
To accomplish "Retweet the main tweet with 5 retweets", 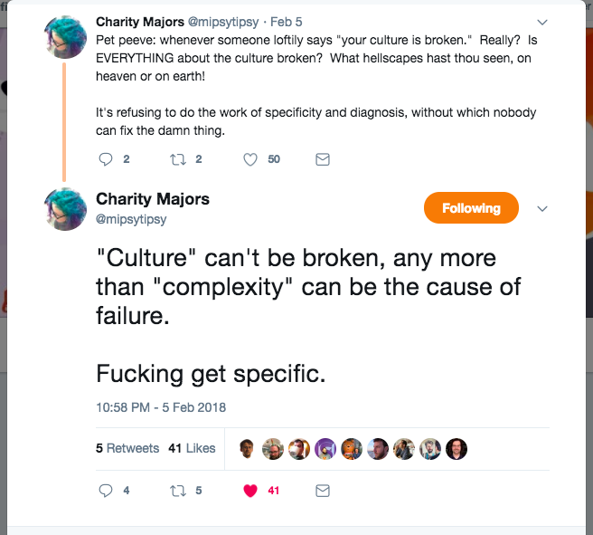I will point(176,491).
